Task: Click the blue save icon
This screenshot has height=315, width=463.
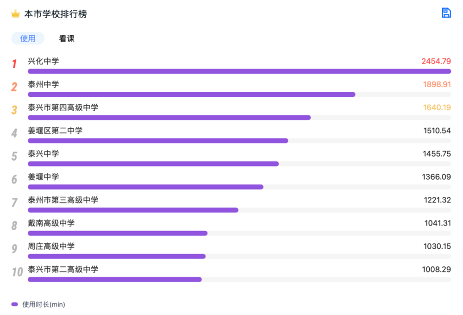Action: (446, 13)
